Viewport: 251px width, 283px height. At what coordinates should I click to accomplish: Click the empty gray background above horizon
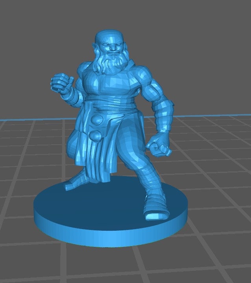tap(197, 47)
